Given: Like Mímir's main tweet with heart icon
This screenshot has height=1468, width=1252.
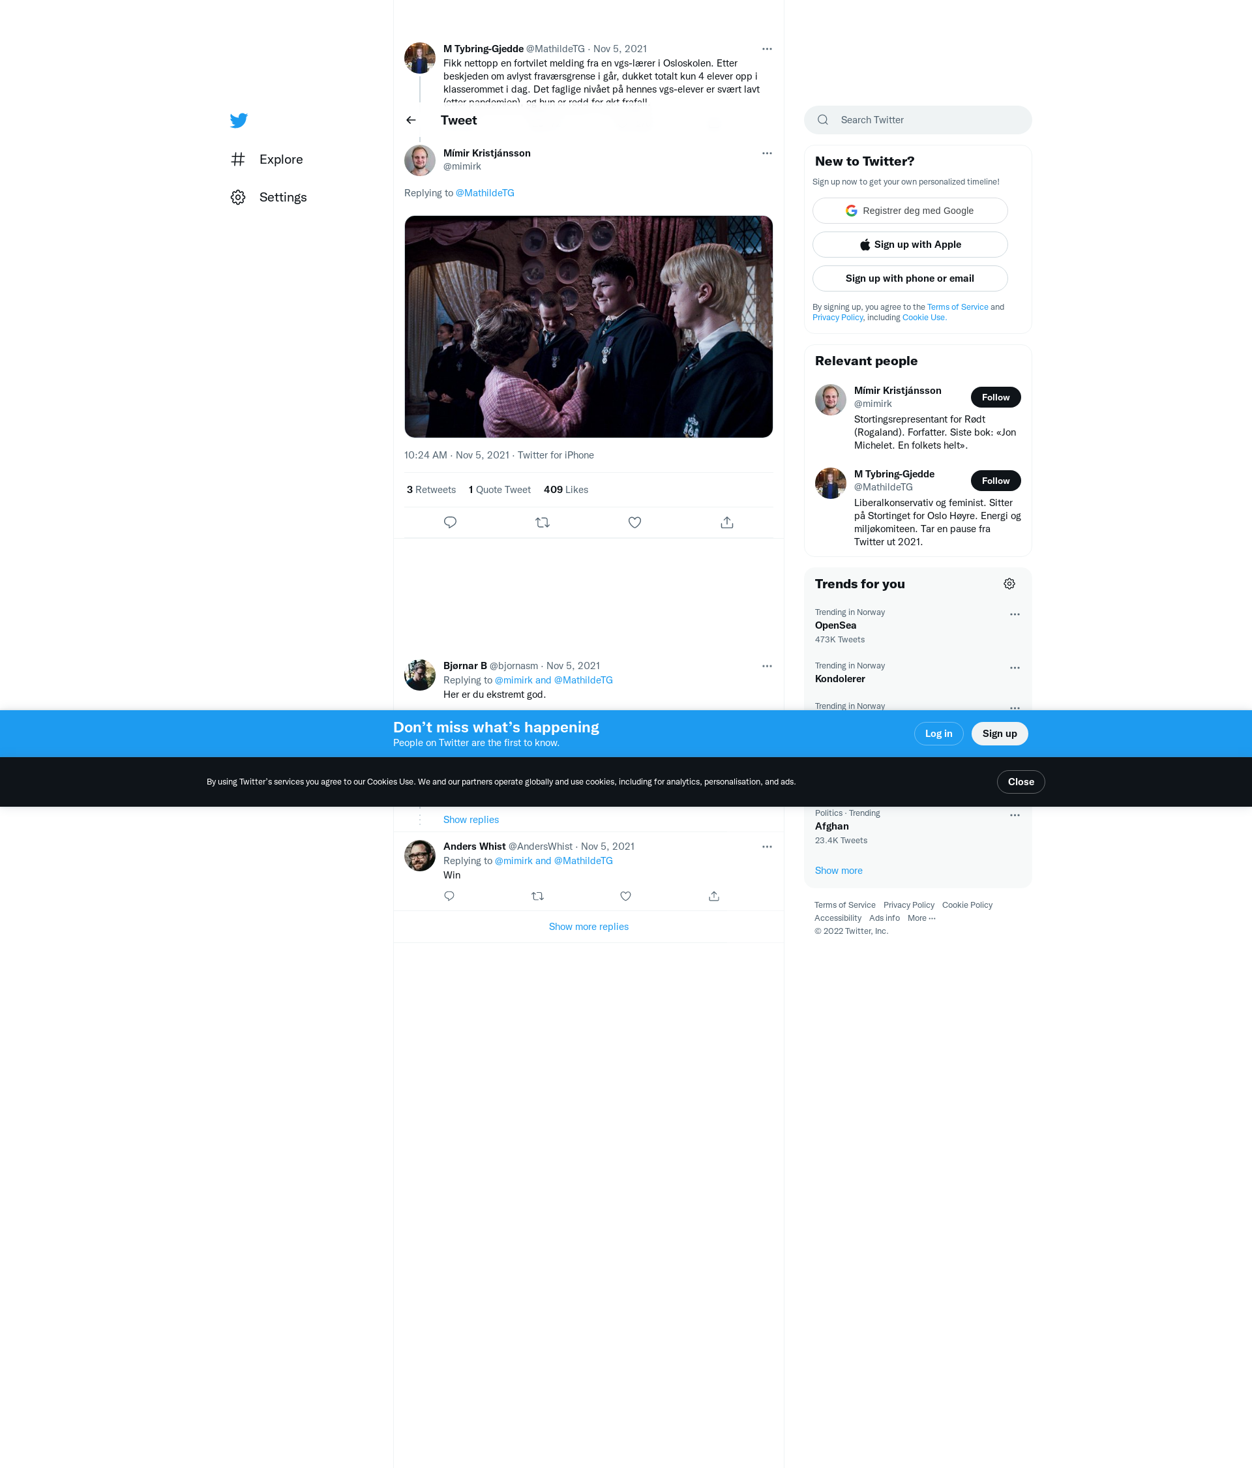Looking at the screenshot, I should click(x=635, y=522).
